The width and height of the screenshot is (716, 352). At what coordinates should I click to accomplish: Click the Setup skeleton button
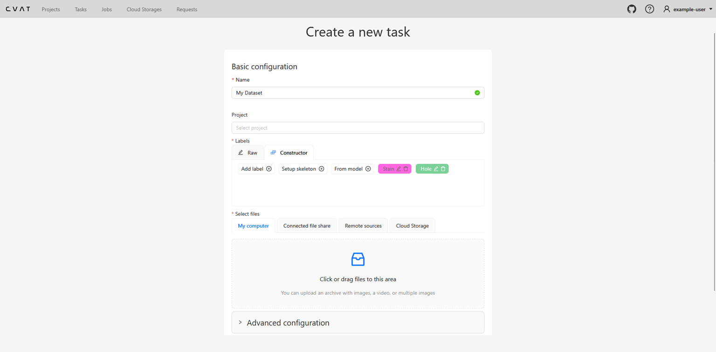(x=303, y=169)
